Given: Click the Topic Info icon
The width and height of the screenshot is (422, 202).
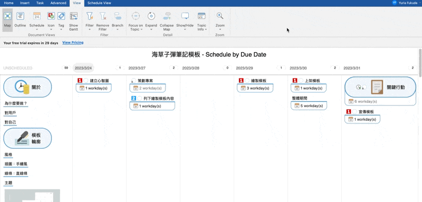Looking at the screenshot, I should (202, 16).
